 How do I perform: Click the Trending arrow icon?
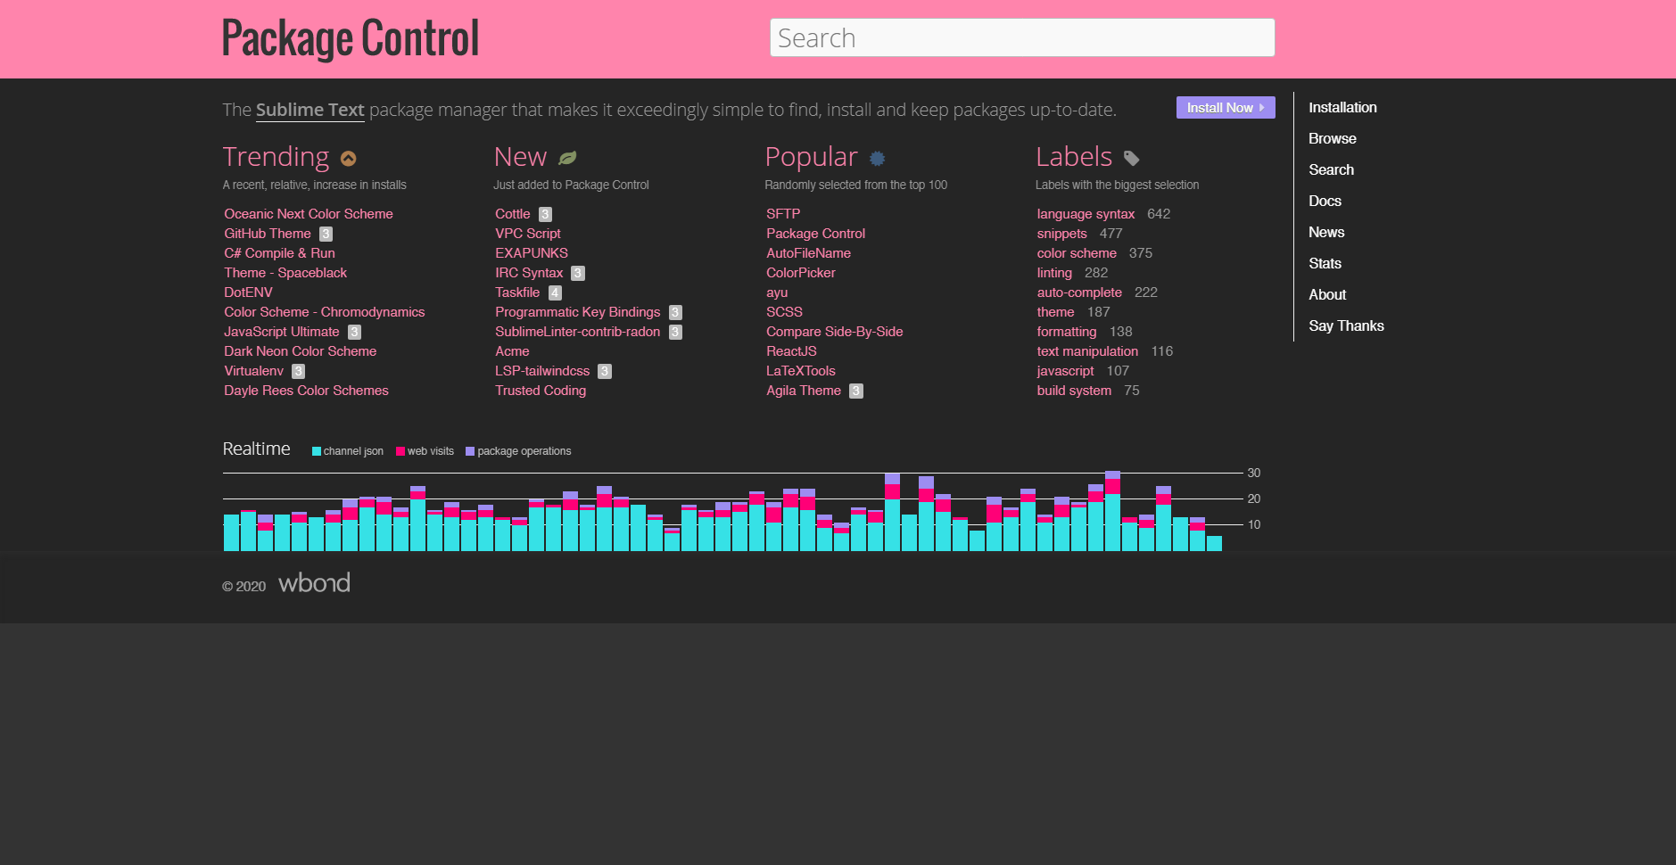349,158
